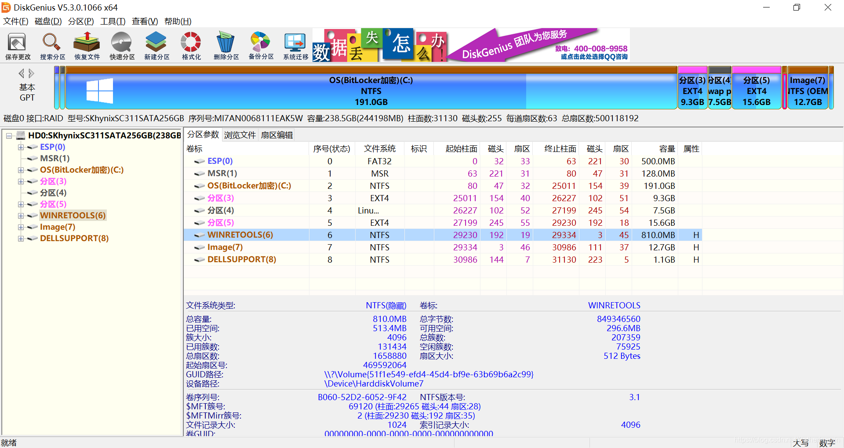Select the 分区(3) row in partition table
The image size is (844, 448).
click(443, 198)
